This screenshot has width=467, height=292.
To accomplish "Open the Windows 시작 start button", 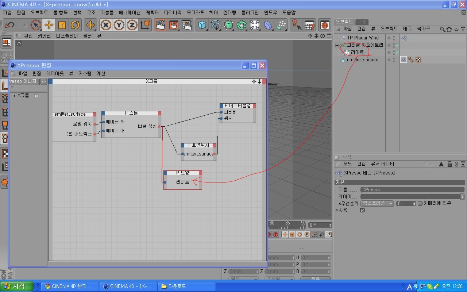I will pyautogui.click(x=17, y=286).
